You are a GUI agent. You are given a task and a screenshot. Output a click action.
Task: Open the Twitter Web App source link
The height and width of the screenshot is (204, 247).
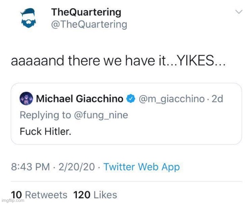click(x=141, y=167)
